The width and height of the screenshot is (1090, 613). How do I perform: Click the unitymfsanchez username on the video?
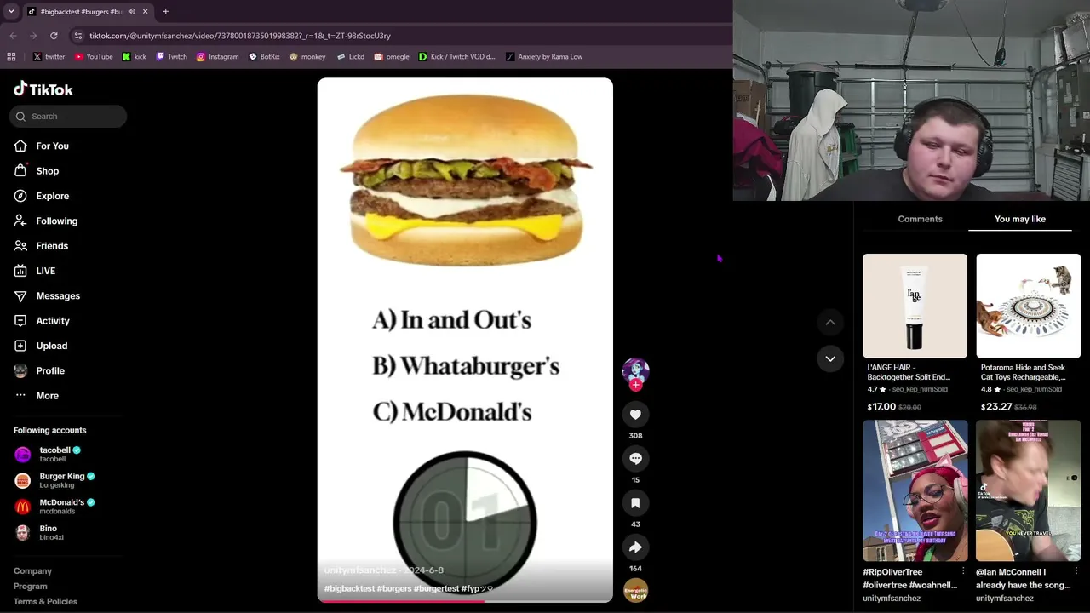[360, 570]
